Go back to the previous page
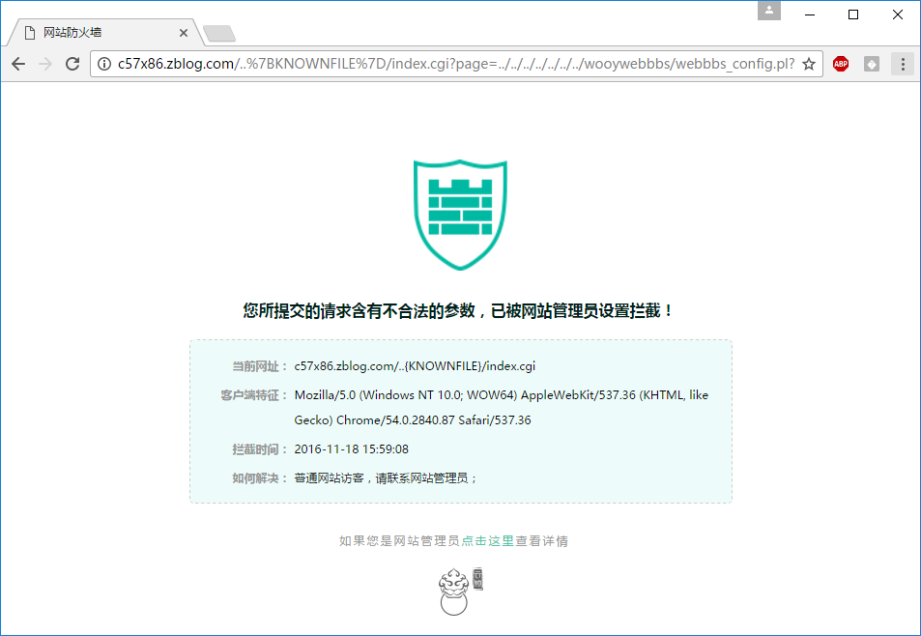921x636 pixels. [x=18, y=64]
